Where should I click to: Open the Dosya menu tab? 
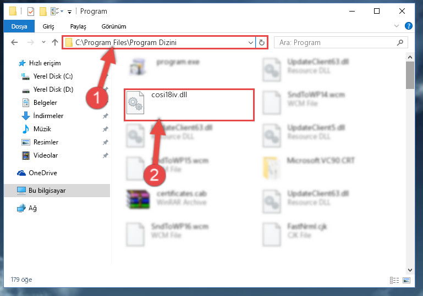[19, 26]
